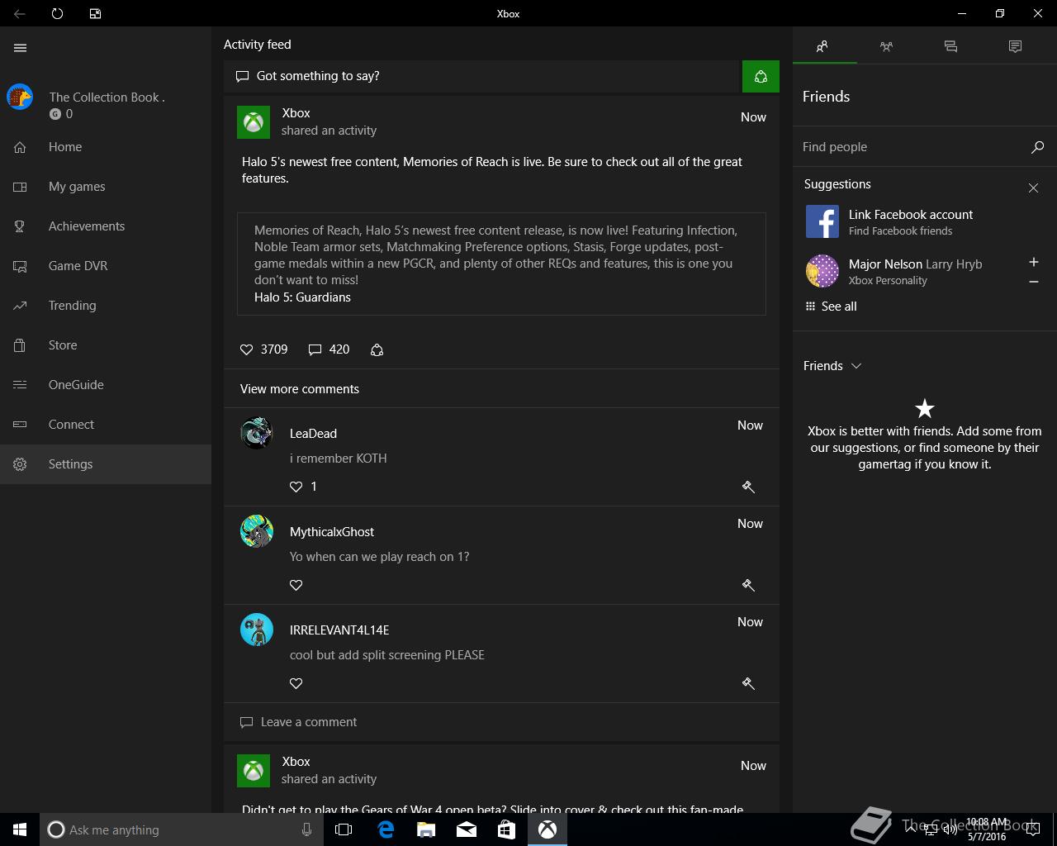Open the Halo 5: Guardians link
Image resolution: width=1057 pixels, height=846 pixels.
click(302, 297)
